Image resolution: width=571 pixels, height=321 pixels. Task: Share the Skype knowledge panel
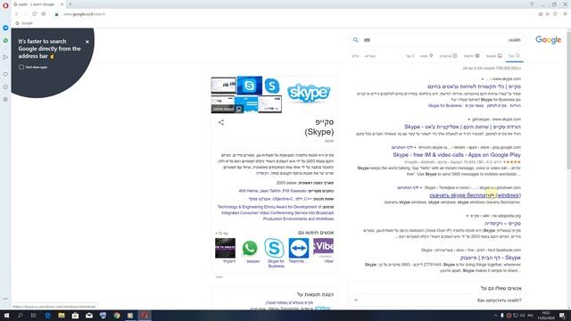point(221,123)
